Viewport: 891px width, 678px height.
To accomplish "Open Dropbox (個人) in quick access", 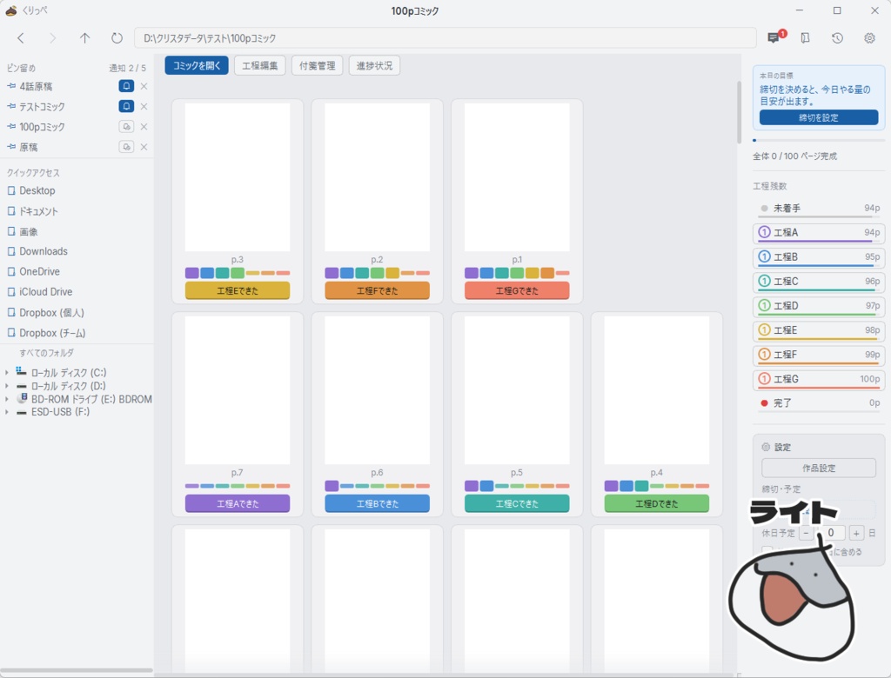I will (51, 313).
